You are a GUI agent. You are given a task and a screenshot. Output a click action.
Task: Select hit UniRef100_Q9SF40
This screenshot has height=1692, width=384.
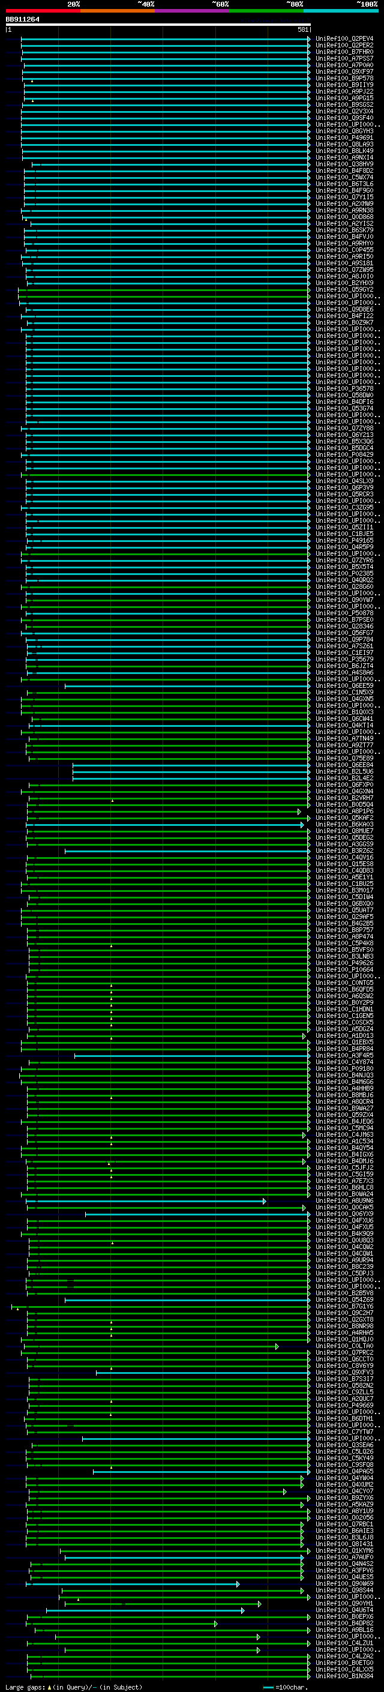click(344, 118)
